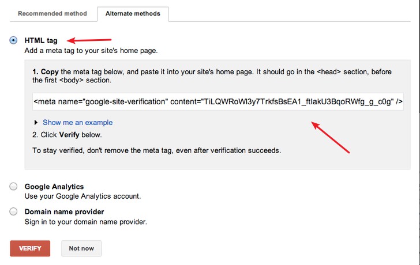Click 'Add a meta tag to your site's home page'

click(x=91, y=51)
